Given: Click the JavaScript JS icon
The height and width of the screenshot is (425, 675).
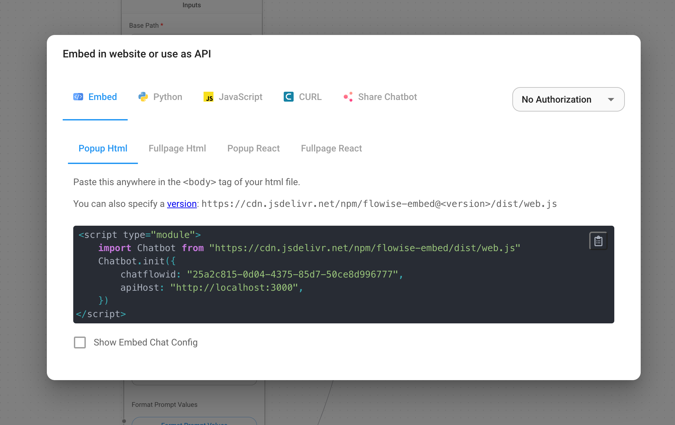Looking at the screenshot, I should click(209, 97).
